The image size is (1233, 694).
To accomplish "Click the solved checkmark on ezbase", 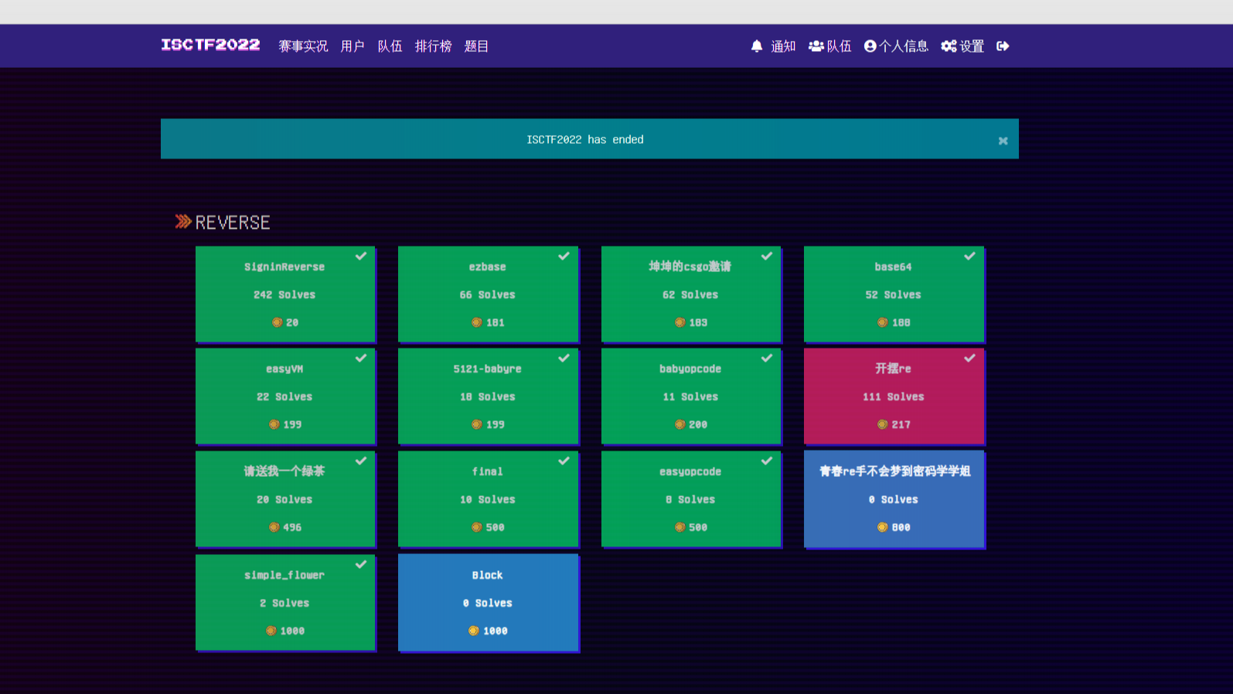I will click(x=564, y=256).
